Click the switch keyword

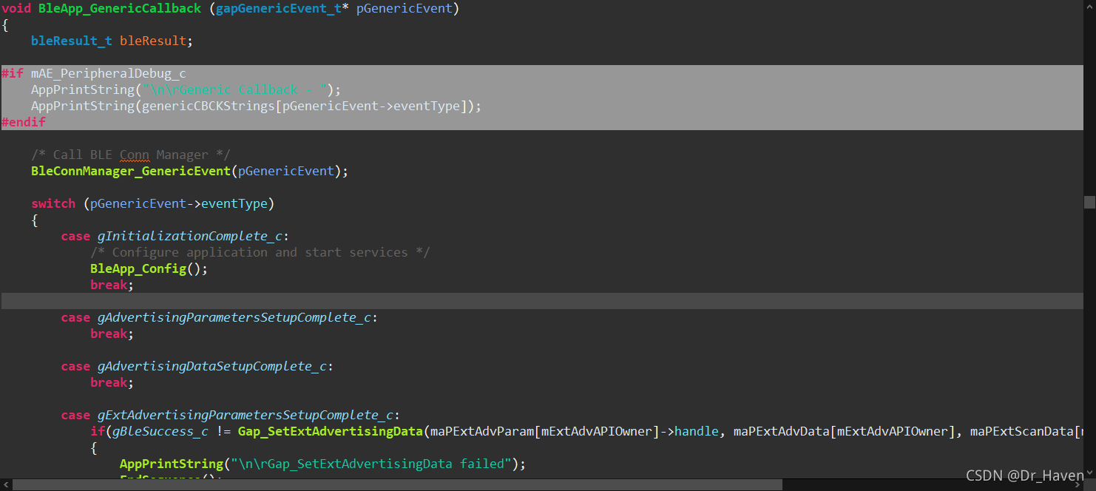click(53, 203)
